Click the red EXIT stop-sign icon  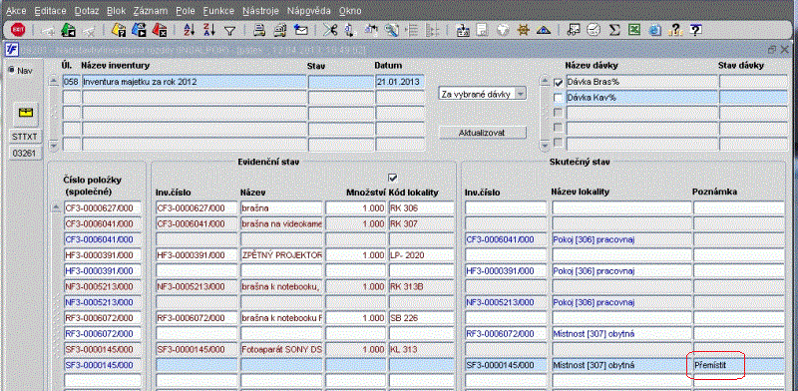point(18,30)
